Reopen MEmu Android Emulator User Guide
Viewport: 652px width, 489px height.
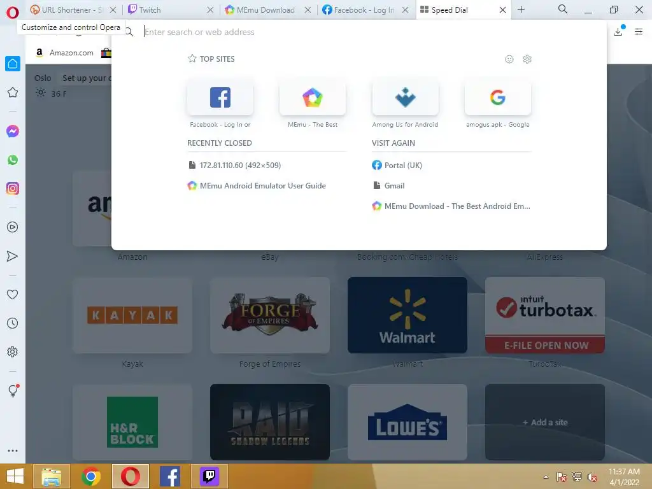[257, 186]
